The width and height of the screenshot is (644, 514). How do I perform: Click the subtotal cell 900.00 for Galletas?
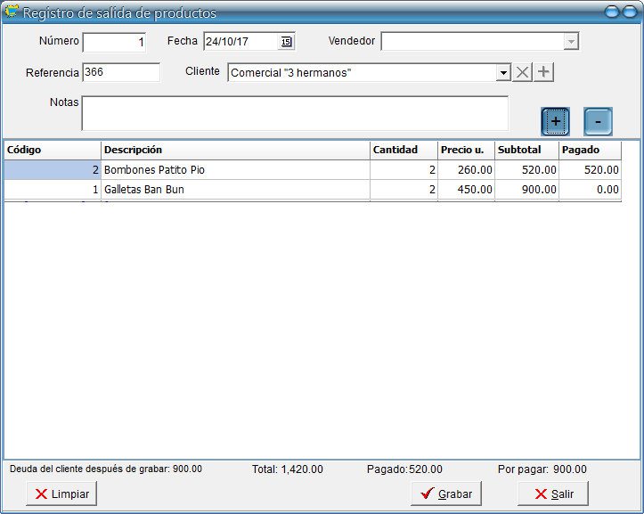pos(527,190)
